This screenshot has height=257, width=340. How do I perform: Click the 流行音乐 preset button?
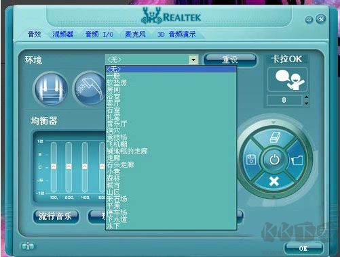click(x=56, y=216)
